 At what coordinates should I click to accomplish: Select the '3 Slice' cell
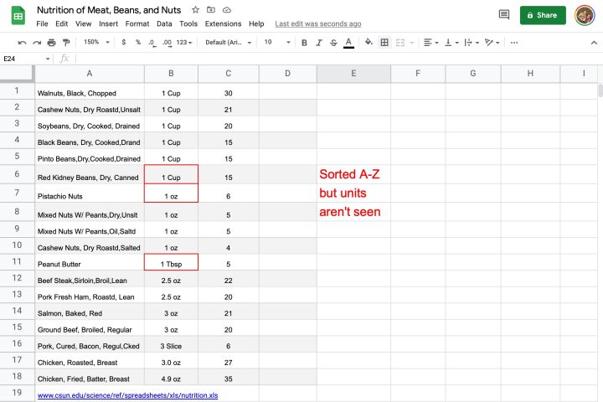(171, 344)
